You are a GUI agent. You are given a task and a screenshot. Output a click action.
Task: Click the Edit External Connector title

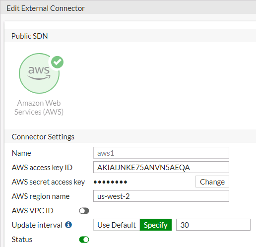[46, 8]
